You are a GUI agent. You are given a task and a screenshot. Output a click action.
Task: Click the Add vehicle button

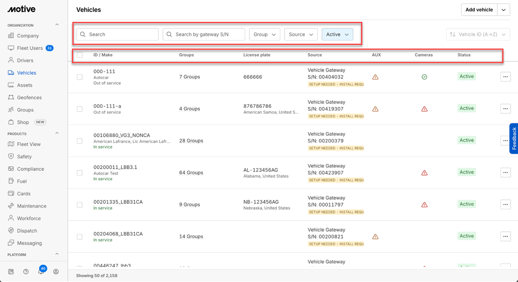479,10
